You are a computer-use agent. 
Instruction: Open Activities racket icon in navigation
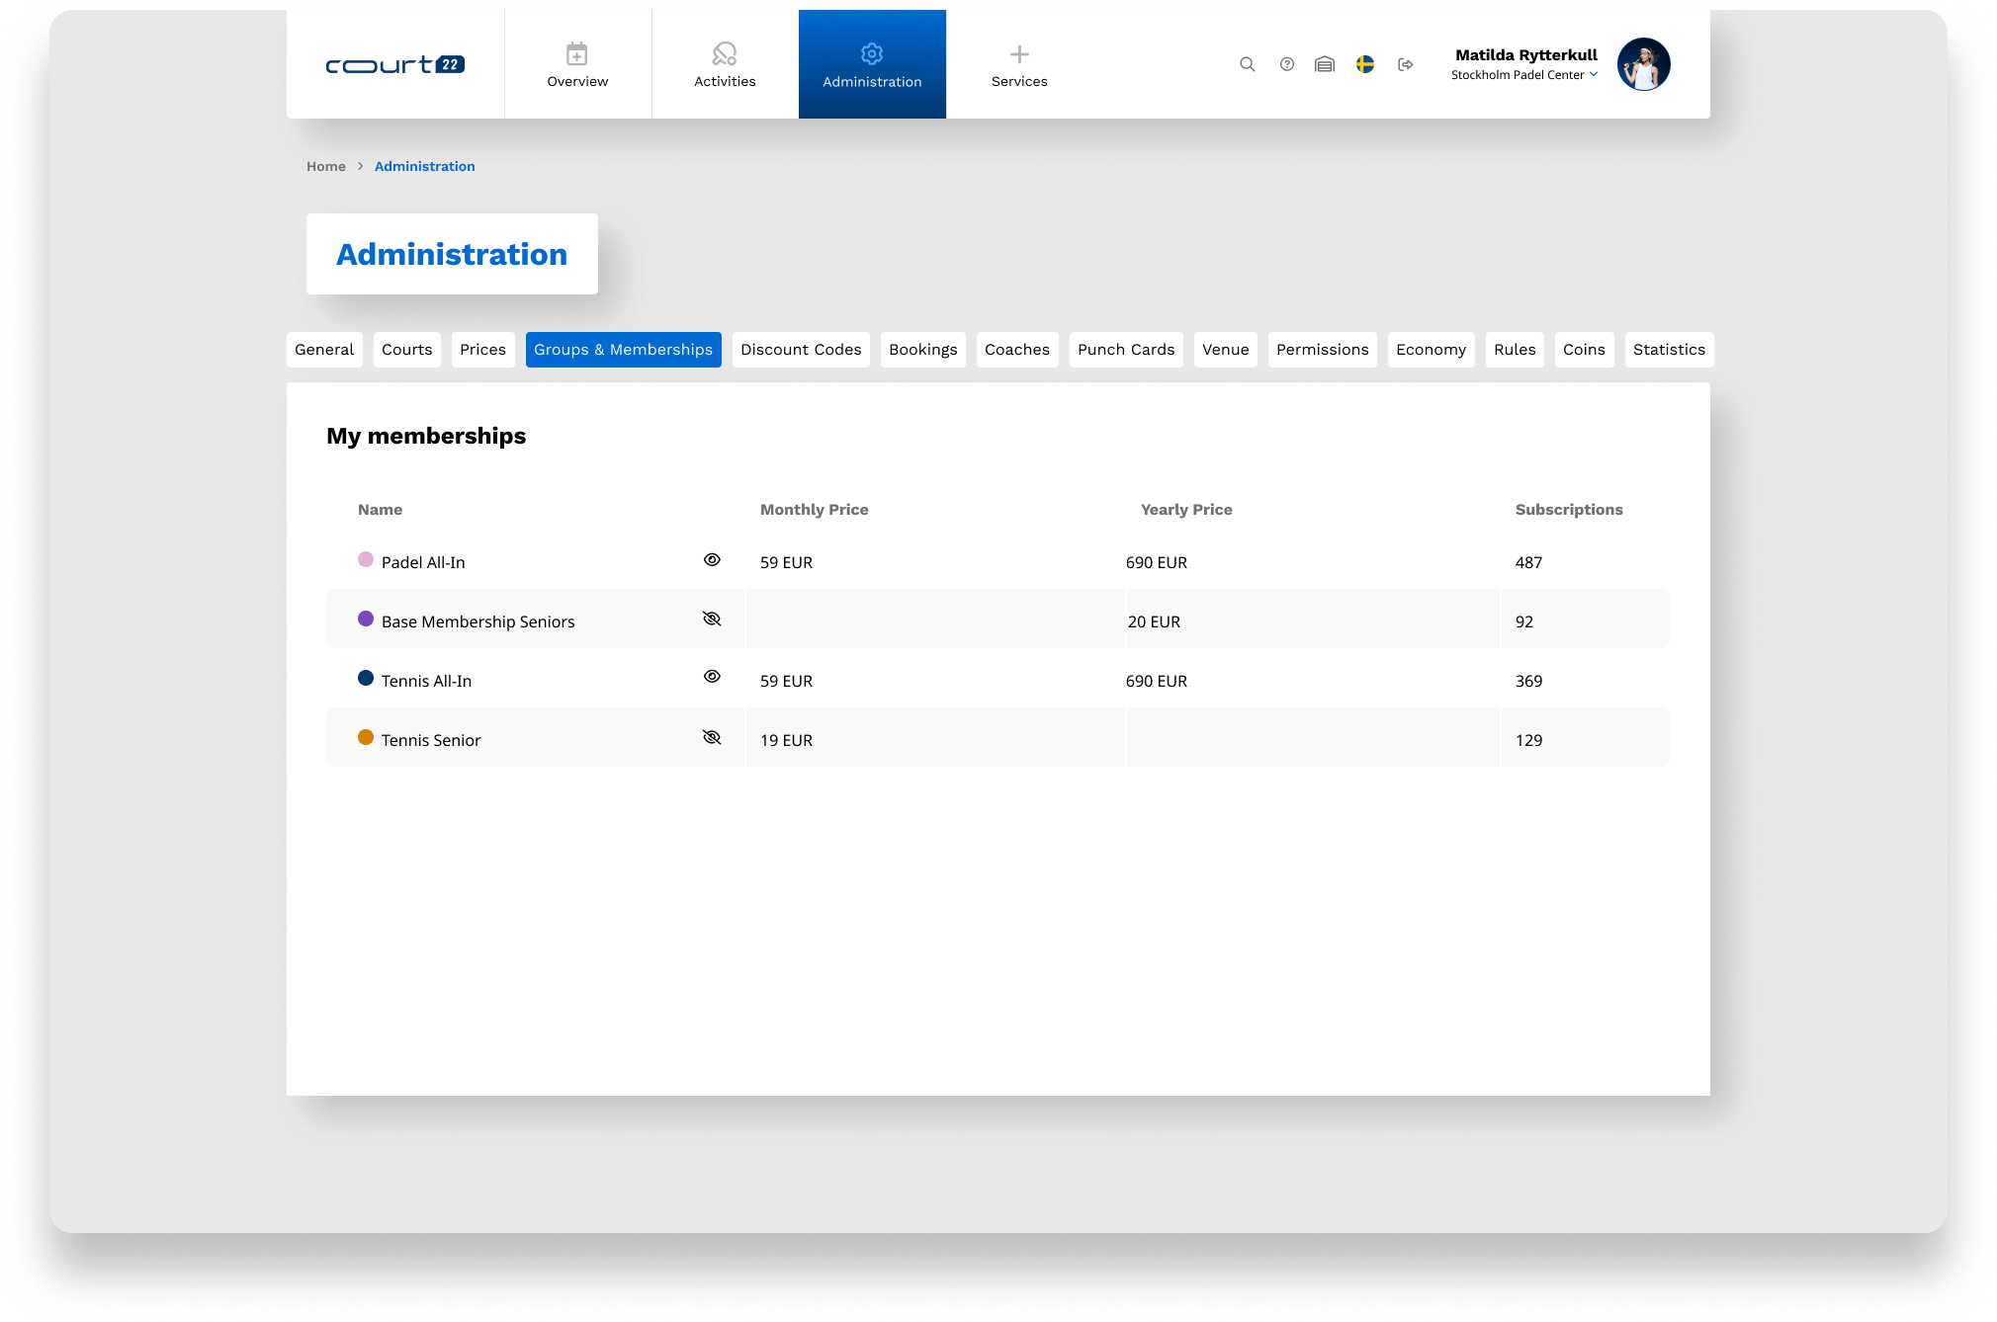(x=725, y=54)
